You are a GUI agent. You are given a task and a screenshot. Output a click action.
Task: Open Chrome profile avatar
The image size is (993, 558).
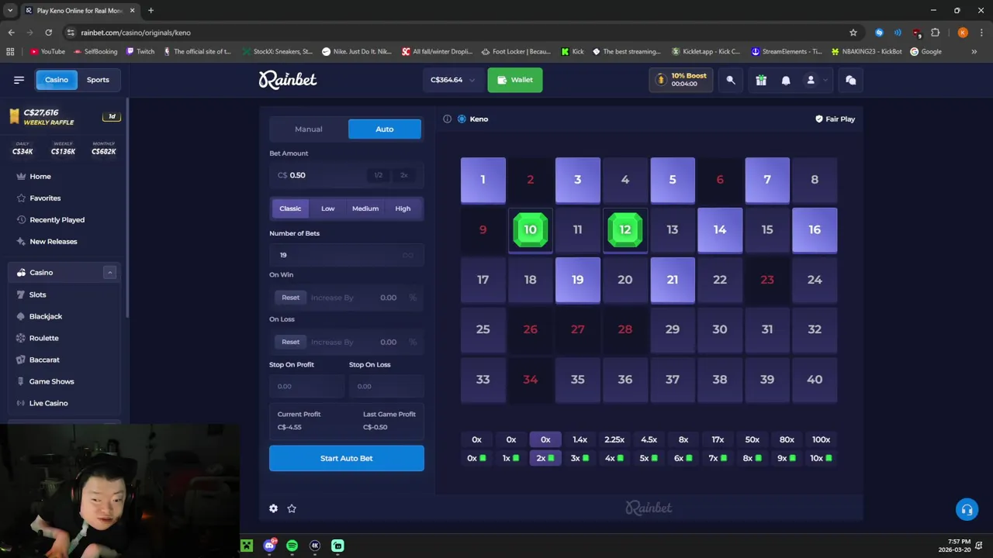[x=963, y=33]
